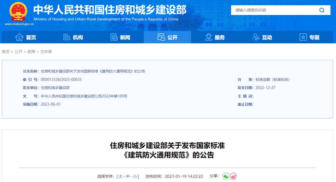The width and height of the screenshot is (336, 182).
Task: Share the page via WeChat icon
Action: (226, 176)
